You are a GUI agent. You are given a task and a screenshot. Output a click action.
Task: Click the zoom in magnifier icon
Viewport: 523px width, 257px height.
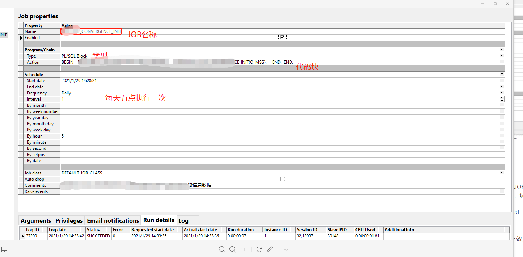tap(222, 249)
